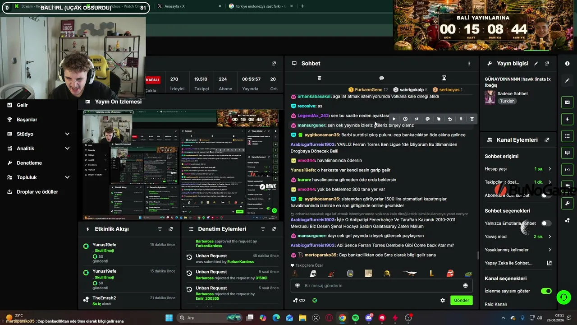Open the Takipçilere özel setting chevron
This screenshot has height=325, width=577.
[x=550, y=182]
